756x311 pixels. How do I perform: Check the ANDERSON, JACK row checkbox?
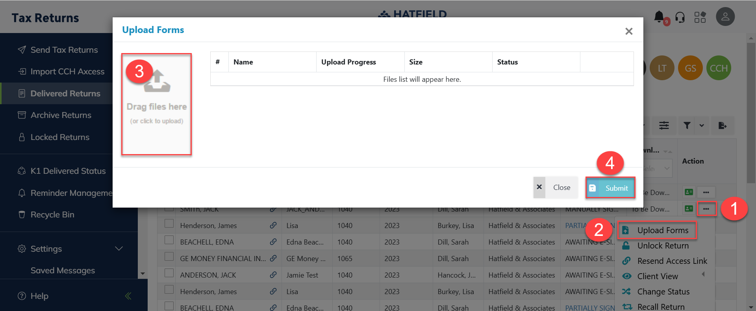click(169, 273)
